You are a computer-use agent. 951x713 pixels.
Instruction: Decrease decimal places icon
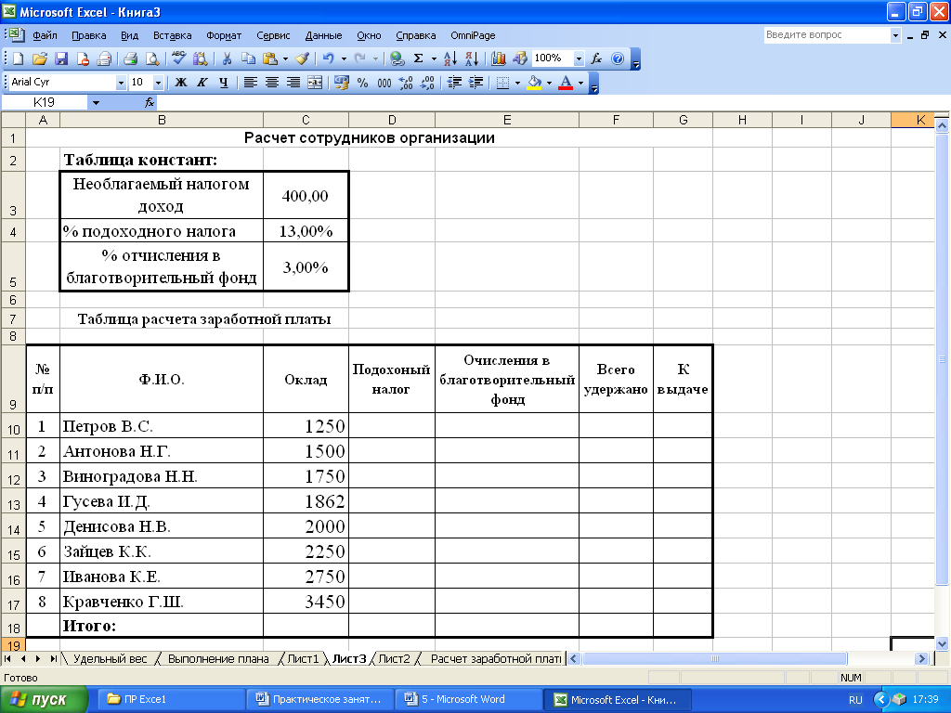pos(427,83)
